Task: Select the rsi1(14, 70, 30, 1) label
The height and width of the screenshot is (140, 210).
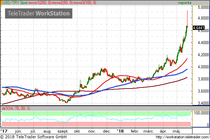Action: tap(16, 108)
